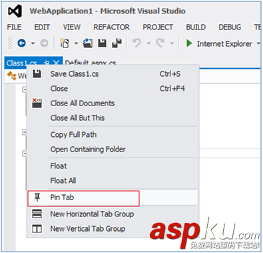
Task: Choose New Horizontal Tab Group entry
Action: [113, 214]
